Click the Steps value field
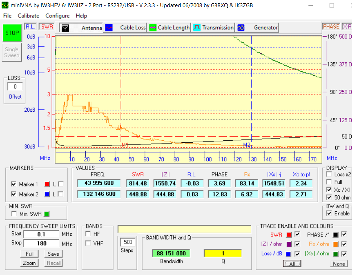Image resolution: width=352 pixels, height=275 pixels. coord(128,242)
